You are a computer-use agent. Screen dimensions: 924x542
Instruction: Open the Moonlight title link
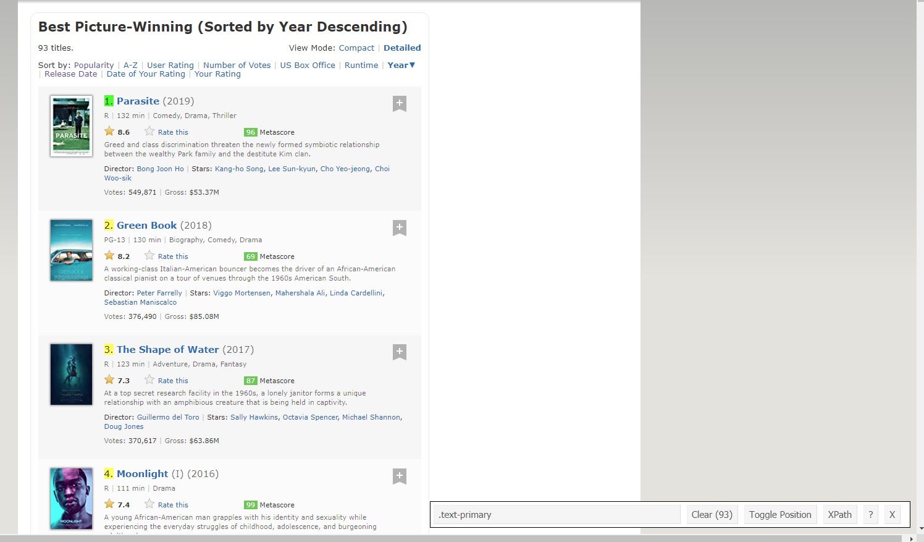click(143, 473)
